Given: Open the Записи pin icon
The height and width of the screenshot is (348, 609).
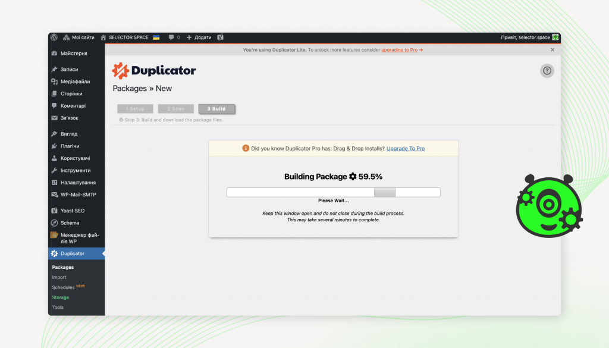Looking at the screenshot, I should tap(54, 70).
